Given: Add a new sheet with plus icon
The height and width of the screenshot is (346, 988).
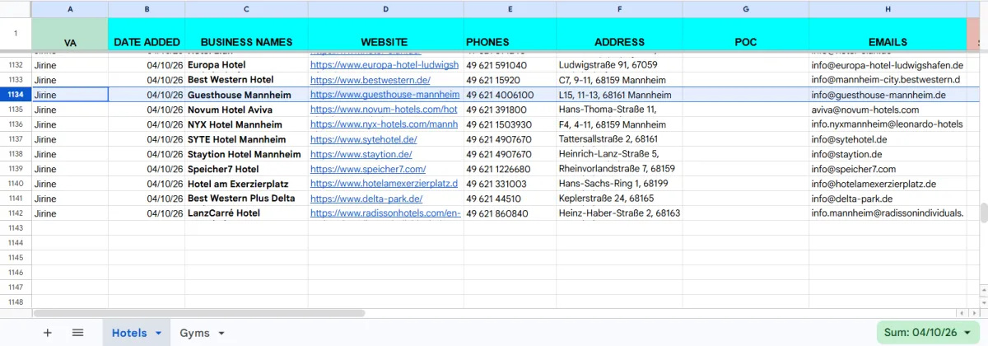Looking at the screenshot, I should pos(47,333).
